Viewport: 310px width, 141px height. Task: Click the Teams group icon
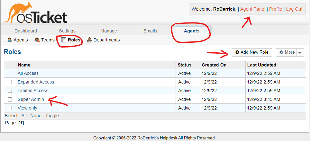point(37,40)
